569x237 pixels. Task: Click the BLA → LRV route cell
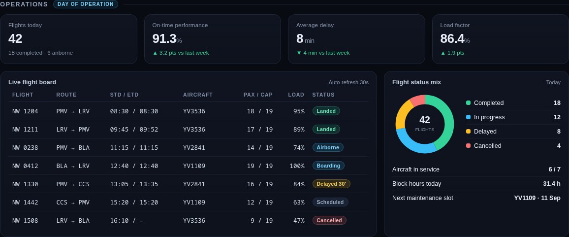73,166
